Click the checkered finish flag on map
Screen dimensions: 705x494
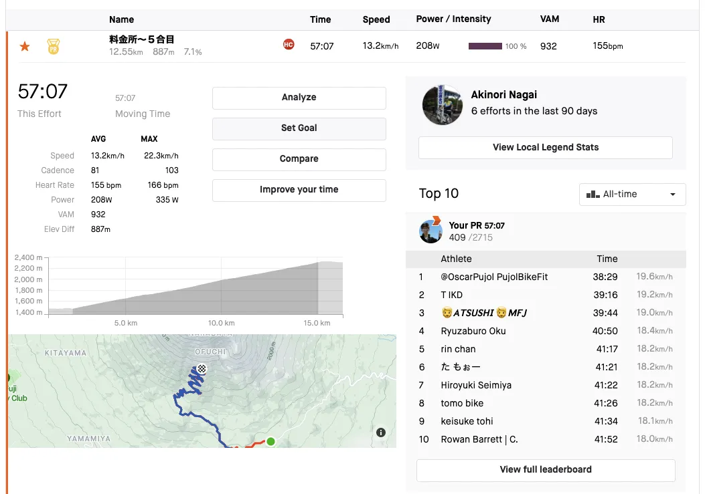(x=202, y=368)
